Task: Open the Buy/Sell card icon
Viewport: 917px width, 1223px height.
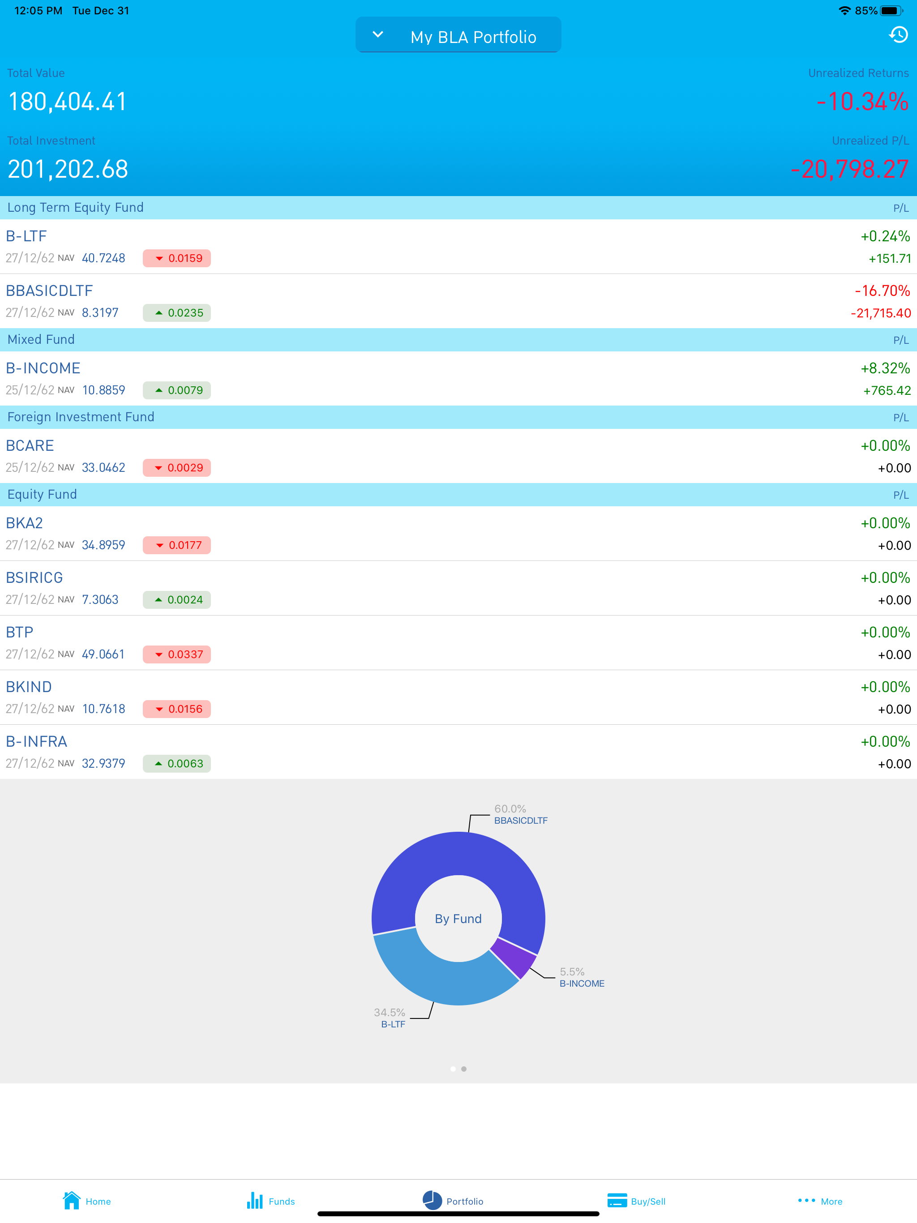Action: click(617, 1200)
